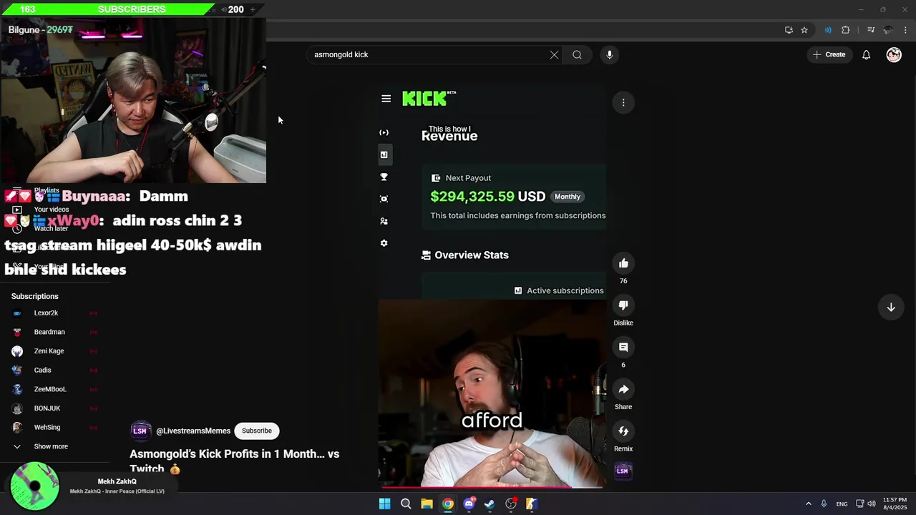Show hidden system tray icons
Image resolution: width=916 pixels, height=515 pixels.
[x=808, y=504]
